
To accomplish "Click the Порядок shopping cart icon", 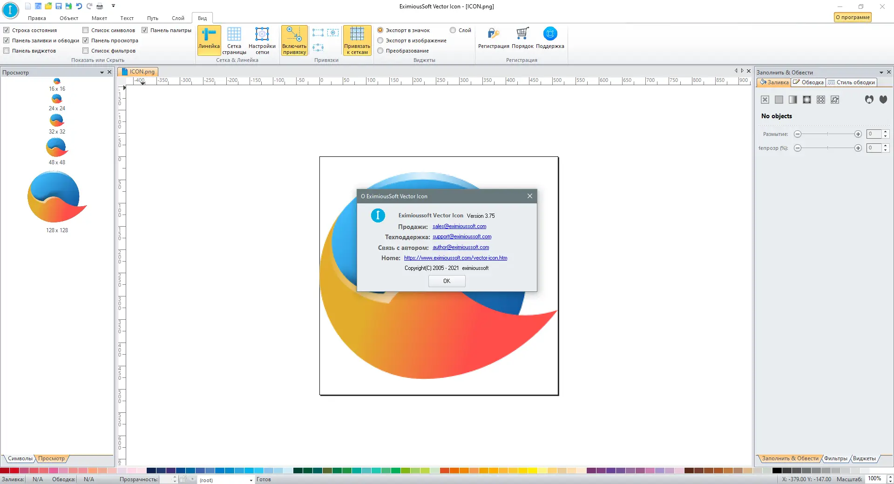I will [522, 37].
